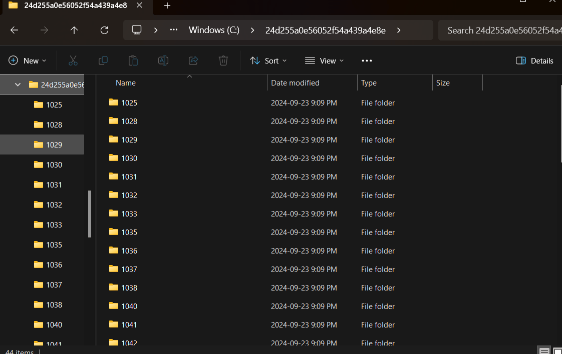Expand chevron after the monitor icon
The height and width of the screenshot is (354, 562).
click(x=156, y=30)
